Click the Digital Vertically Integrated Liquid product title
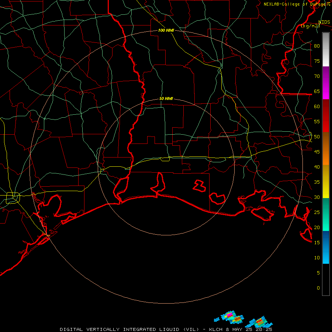The width and height of the screenshot is (332, 332). tap(129, 329)
